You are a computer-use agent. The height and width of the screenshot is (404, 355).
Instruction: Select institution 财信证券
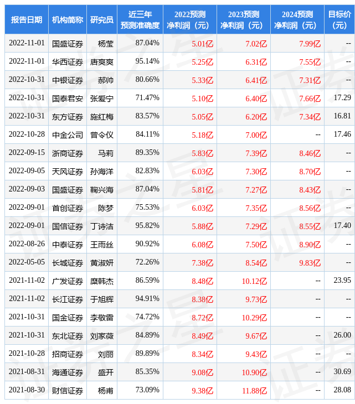pyautogui.click(x=68, y=391)
